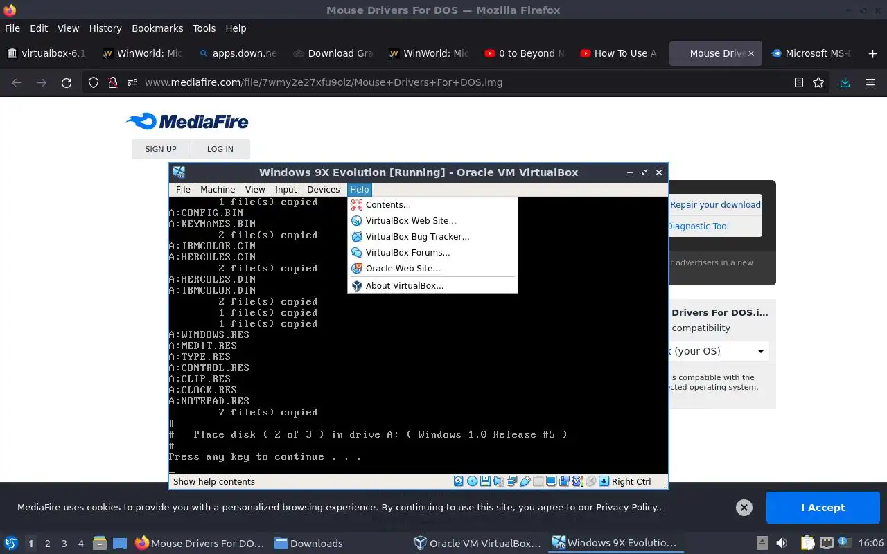Open the VirtualBox View menu

click(x=255, y=190)
